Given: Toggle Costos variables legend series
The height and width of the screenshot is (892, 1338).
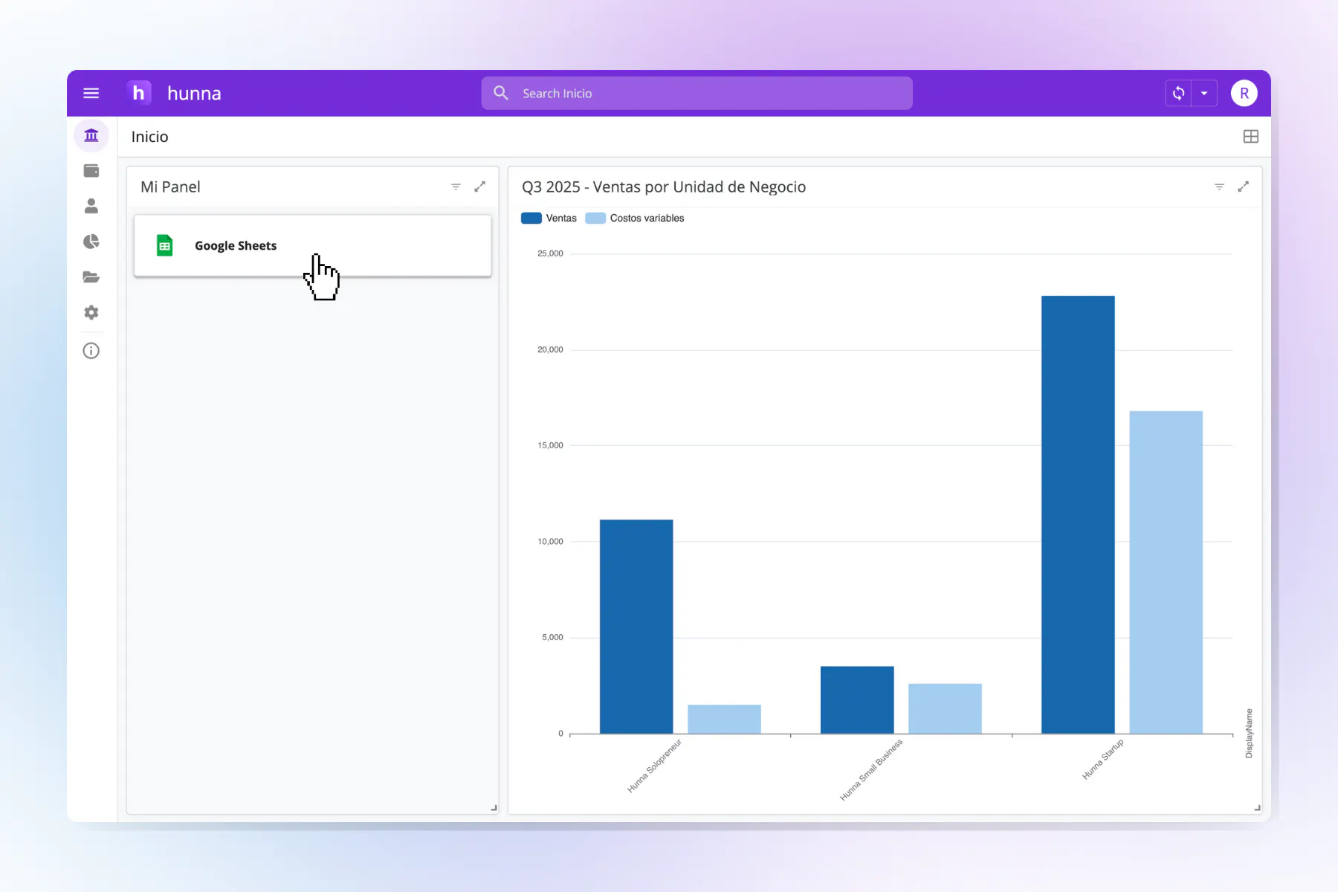Looking at the screenshot, I should click(x=635, y=218).
